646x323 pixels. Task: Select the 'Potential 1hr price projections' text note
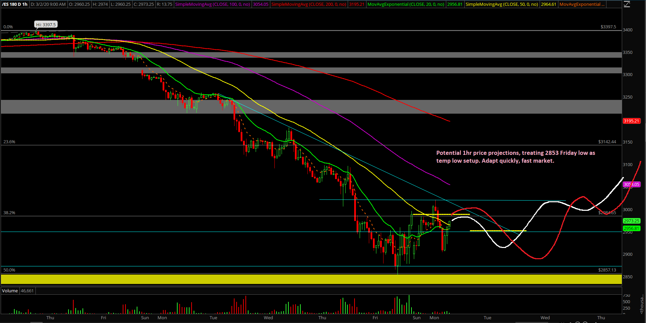point(515,157)
